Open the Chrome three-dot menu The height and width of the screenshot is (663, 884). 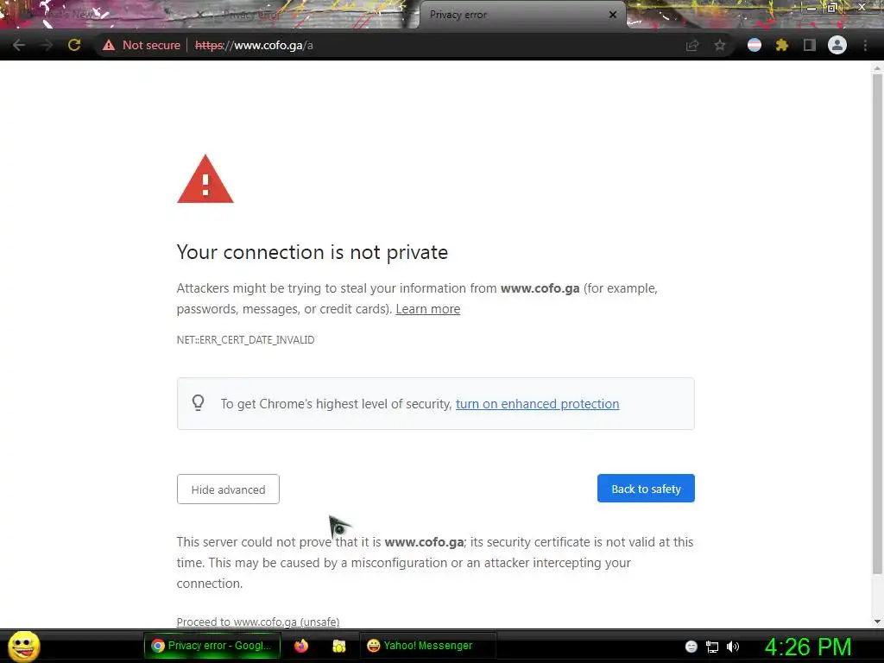[865, 45]
